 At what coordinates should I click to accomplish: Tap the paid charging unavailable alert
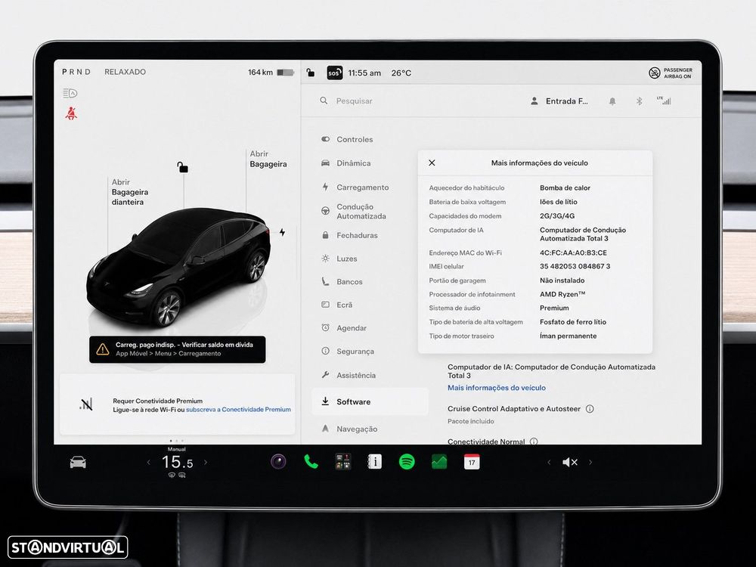pyautogui.click(x=178, y=349)
